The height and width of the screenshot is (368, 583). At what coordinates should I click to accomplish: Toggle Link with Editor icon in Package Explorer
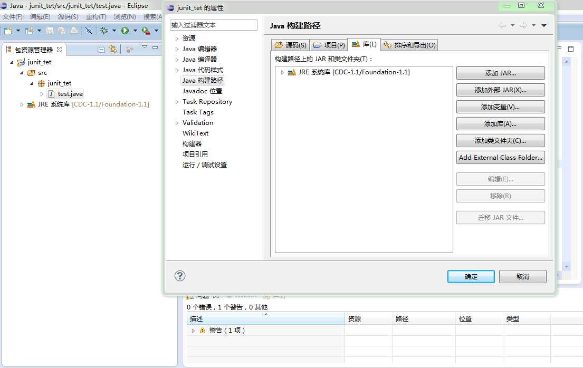(113, 49)
